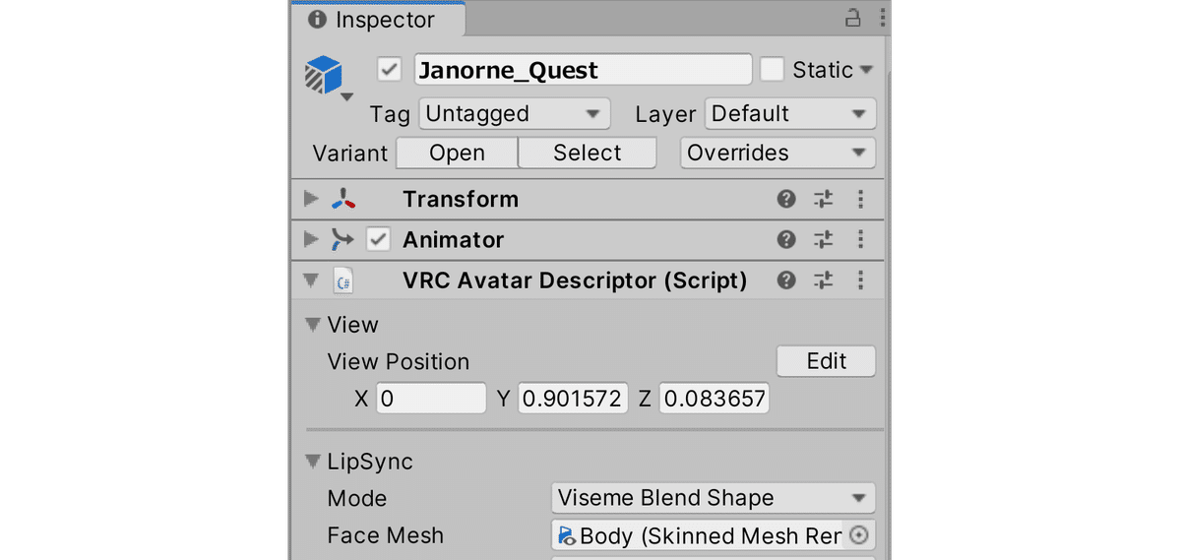Open LipSync Mode Viseme Blend Shape dropdown
This screenshot has height=560, width=1181.
point(714,498)
